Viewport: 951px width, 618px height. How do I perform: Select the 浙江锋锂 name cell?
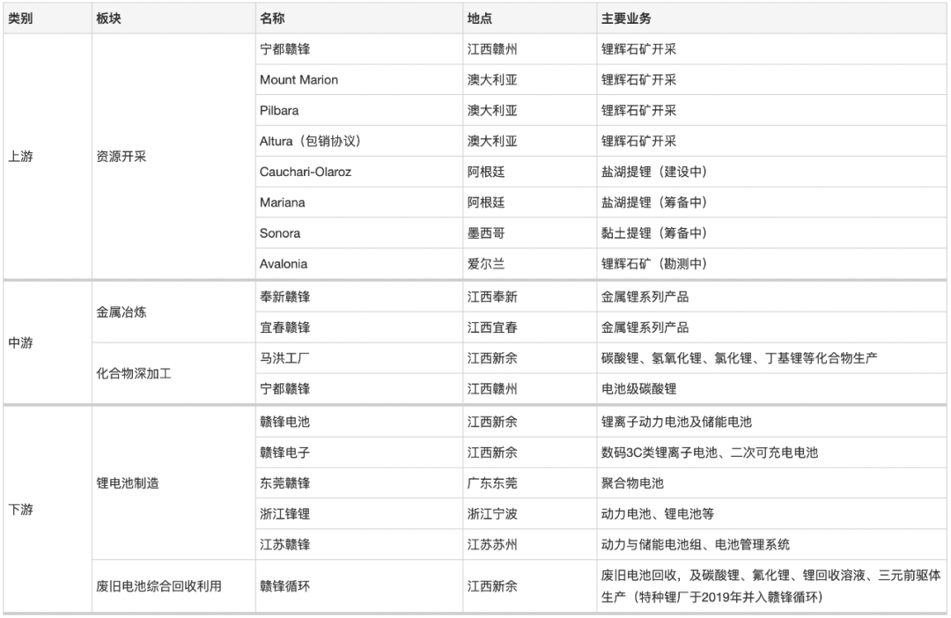pyautogui.click(x=284, y=514)
